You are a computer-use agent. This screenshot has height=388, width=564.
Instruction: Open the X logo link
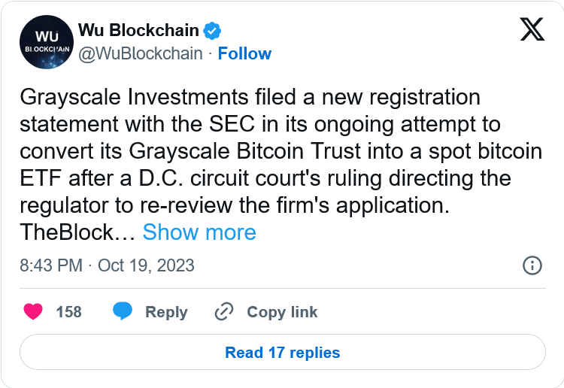pyautogui.click(x=532, y=29)
